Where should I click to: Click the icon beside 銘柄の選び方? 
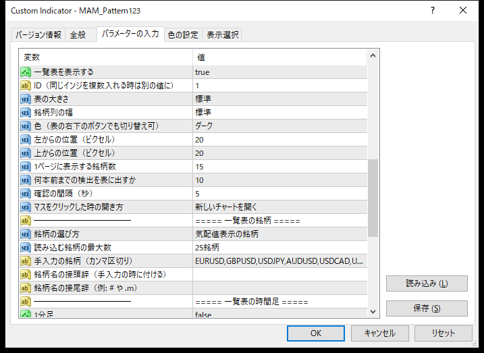click(x=26, y=234)
